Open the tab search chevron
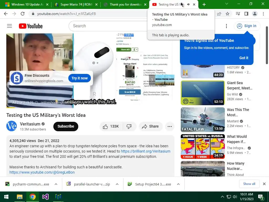 (x=227, y=4)
